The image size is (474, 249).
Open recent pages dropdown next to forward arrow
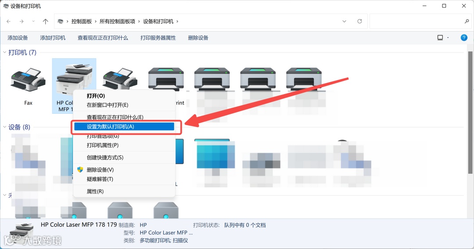(33, 21)
